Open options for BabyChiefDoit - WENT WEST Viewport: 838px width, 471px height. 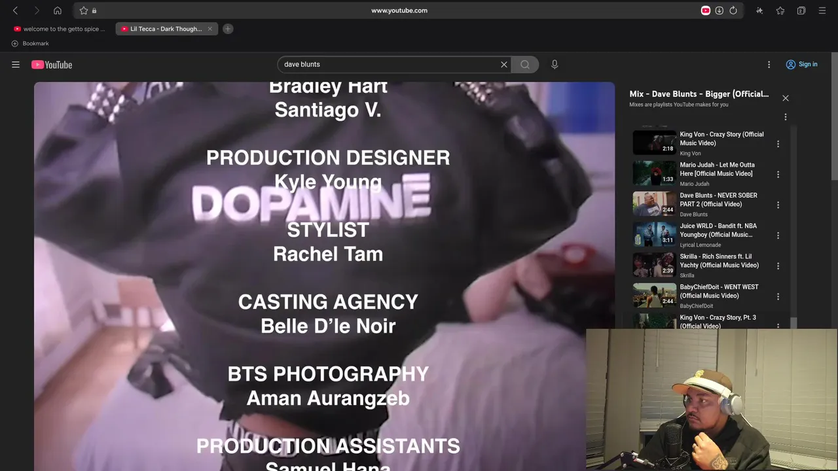coord(778,296)
